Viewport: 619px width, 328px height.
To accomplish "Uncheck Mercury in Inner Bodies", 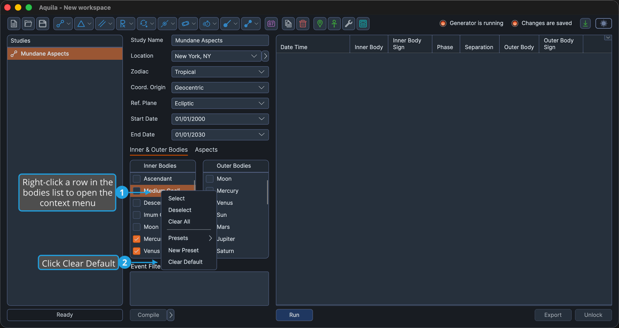I will (137, 239).
